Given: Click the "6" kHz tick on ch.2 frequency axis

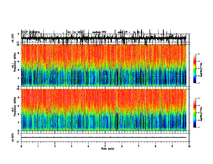Looking at the screenshot, I should 19,106.
